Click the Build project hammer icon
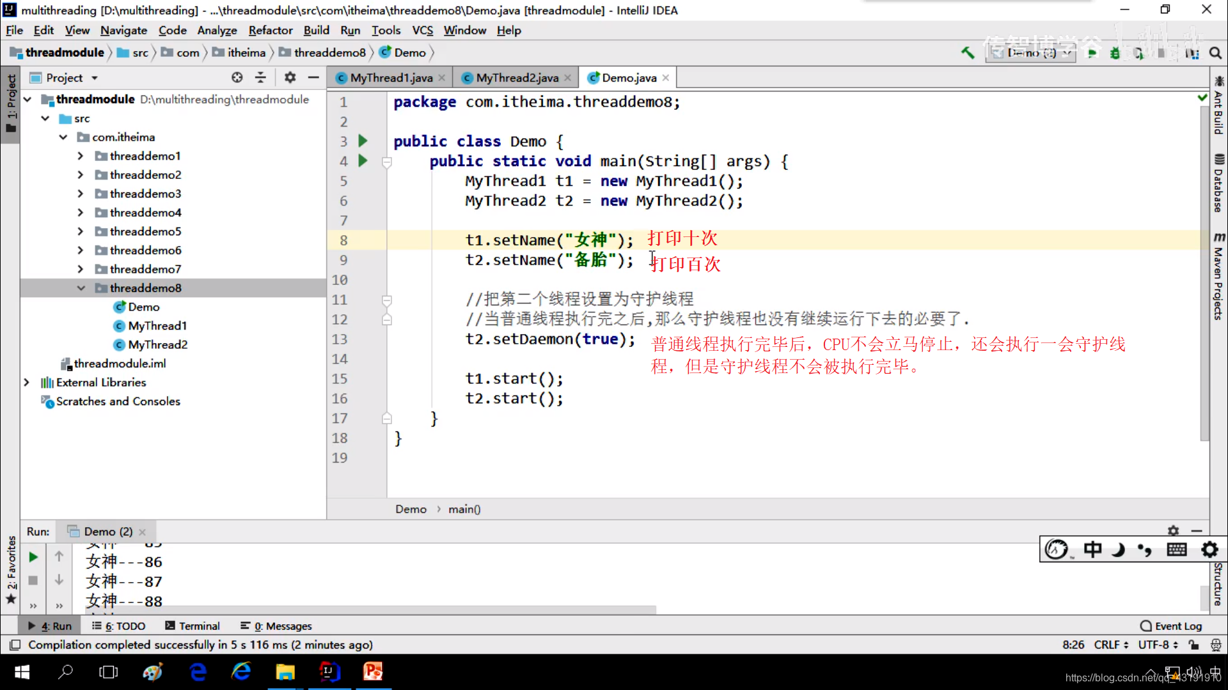 coord(968,53)
